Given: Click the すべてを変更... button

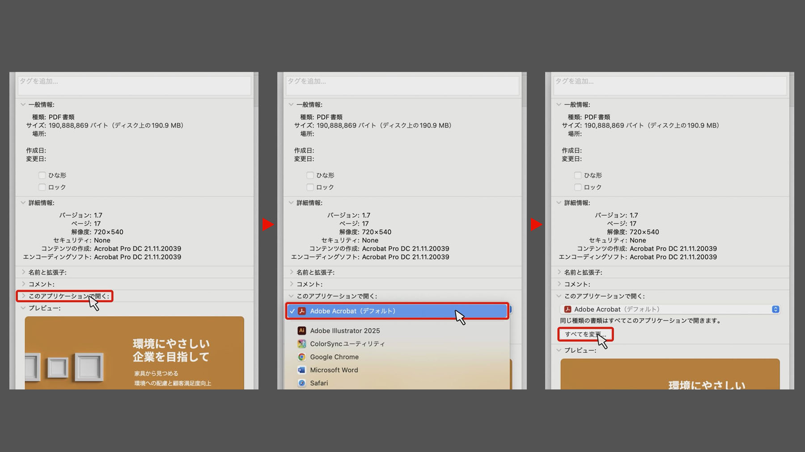Looking at the screenshot, I should pos(585,334).
